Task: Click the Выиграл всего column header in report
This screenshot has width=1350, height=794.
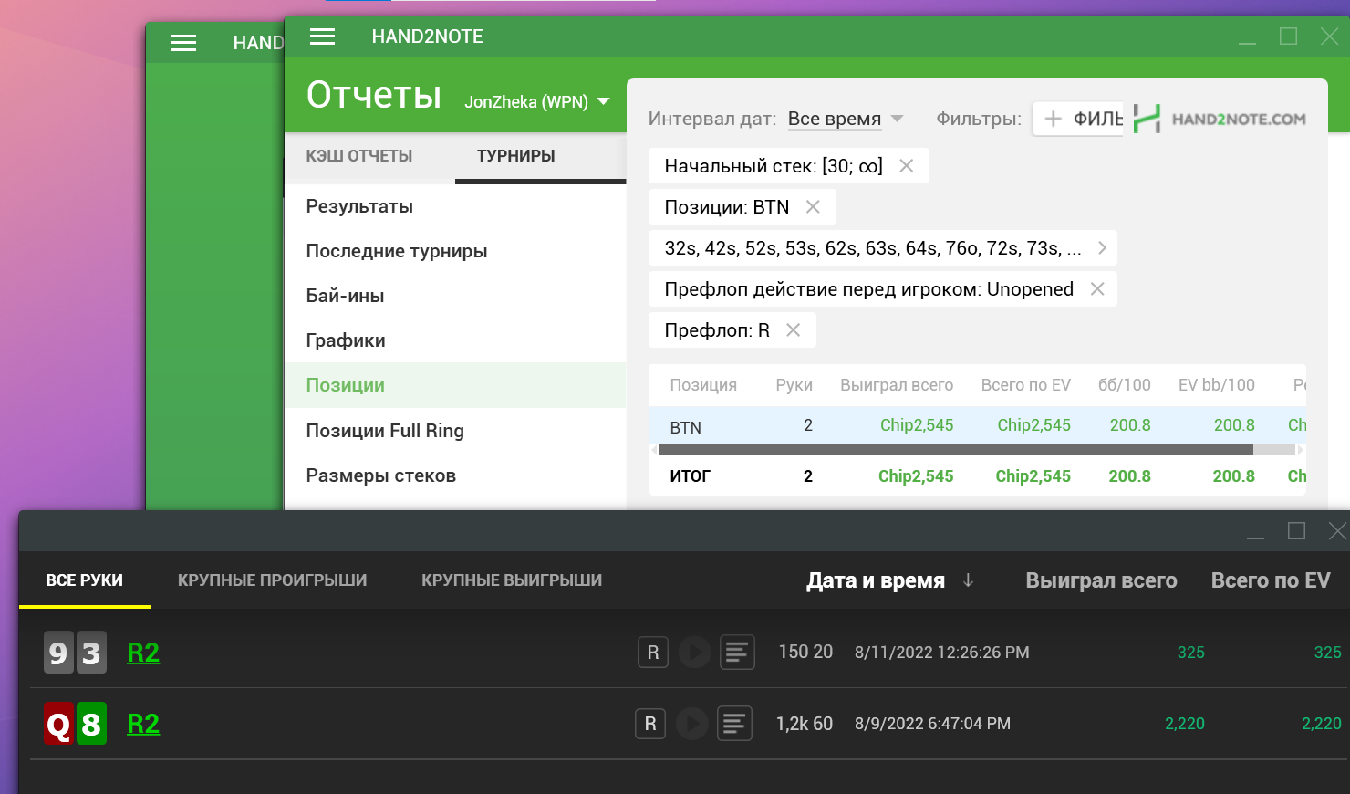Action: 897,385
